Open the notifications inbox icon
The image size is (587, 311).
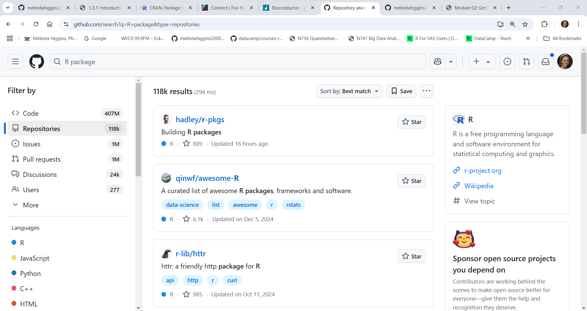545,62
